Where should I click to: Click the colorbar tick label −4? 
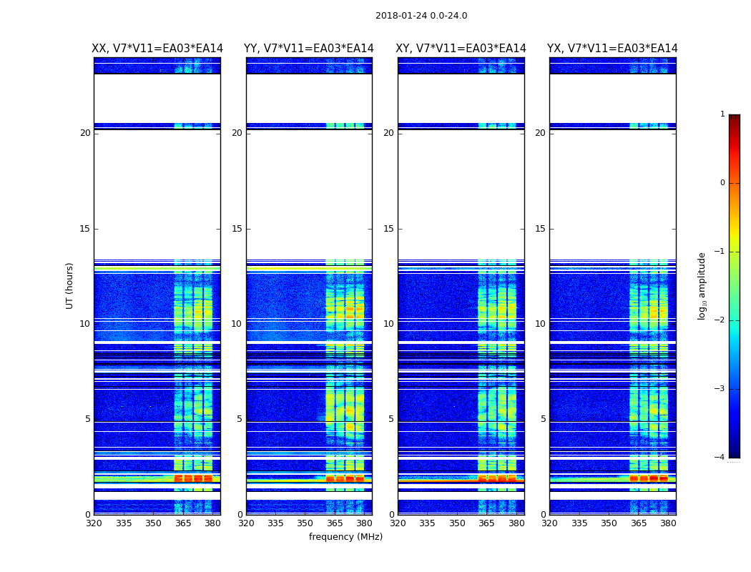point(722,458)
